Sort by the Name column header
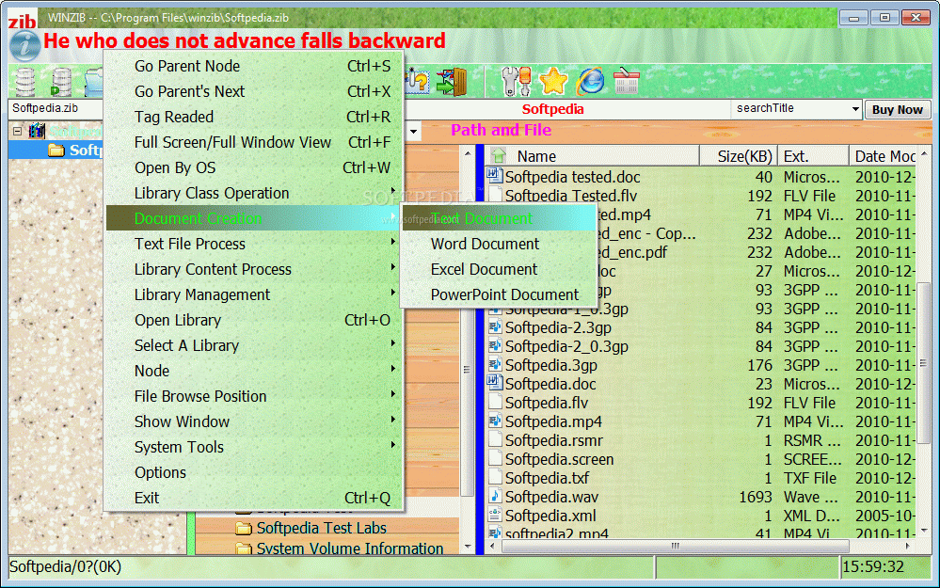This screenshot has height=588, width=940. tap(594, 156)
